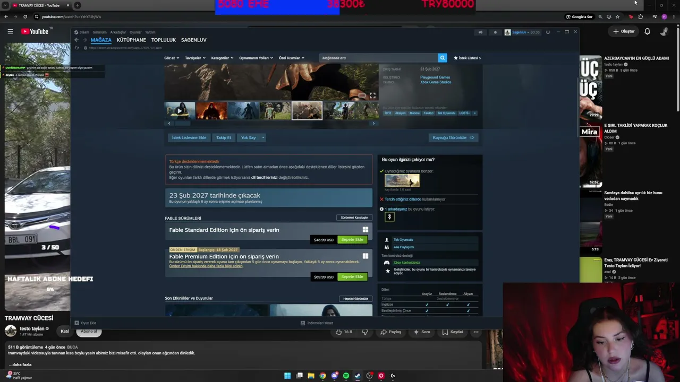Image resolution: width=680 pixels, height=382 pixels.
Task: Open the similar game thumbnail under recommendations
Action: (x=402, y=180)
